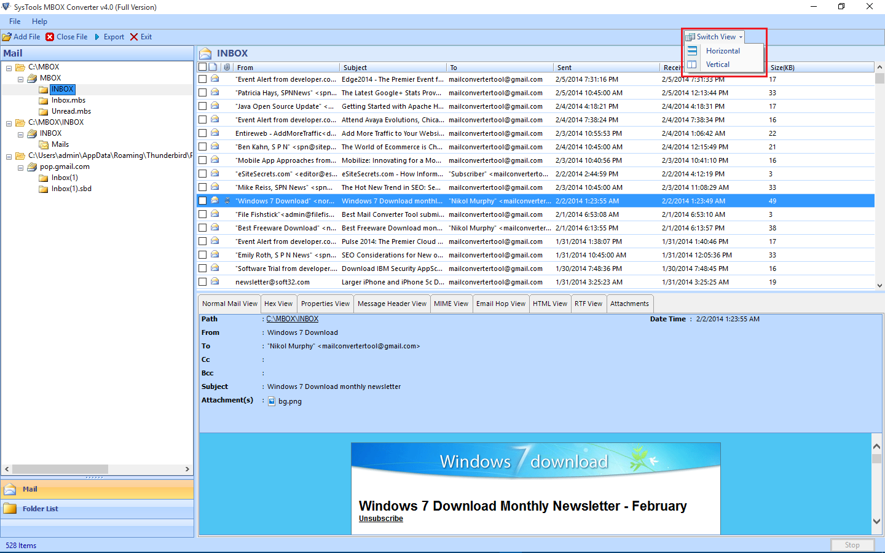Click the Folder List pane folder icon
This screenshot has height=553, width=885.
pyautogui.click(x=10, y=509)
